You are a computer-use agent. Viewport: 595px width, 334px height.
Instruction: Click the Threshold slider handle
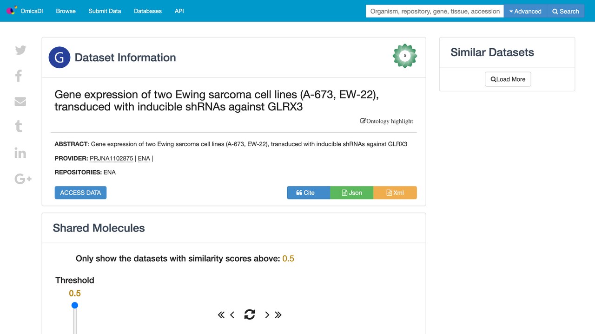(x=75, y=305)
